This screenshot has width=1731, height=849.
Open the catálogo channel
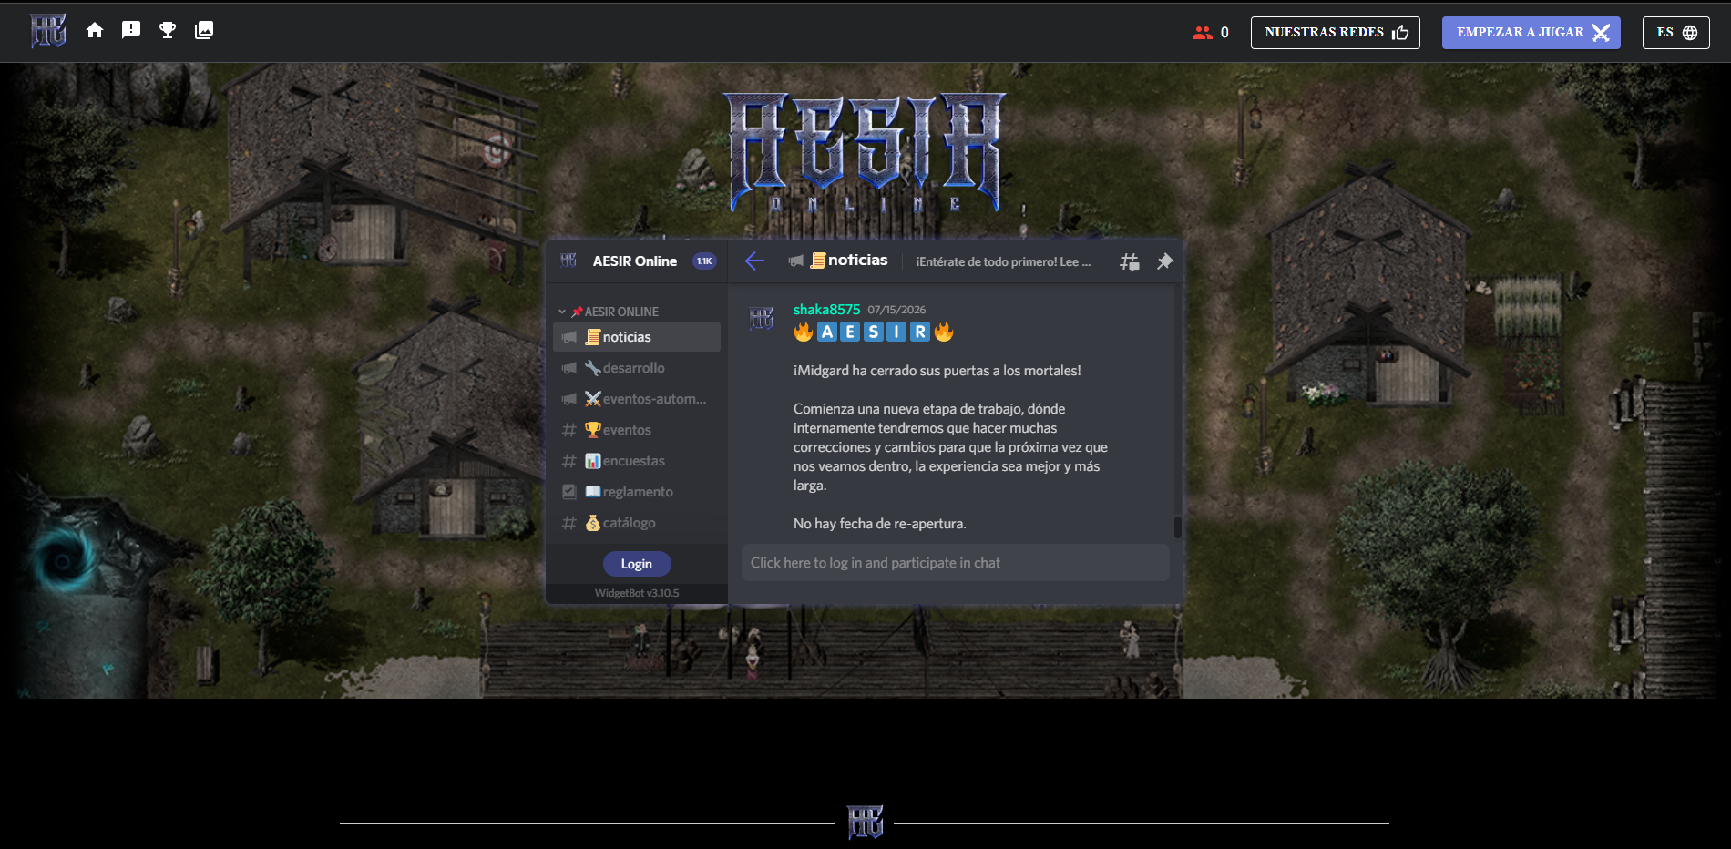637,523
